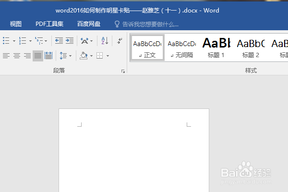
Task: Apply shading paint bucket
Action: [84, 56]
